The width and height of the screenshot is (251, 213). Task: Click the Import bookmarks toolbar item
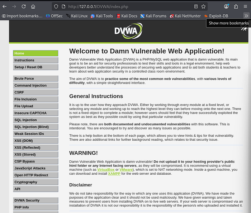[x=22, y=16]
